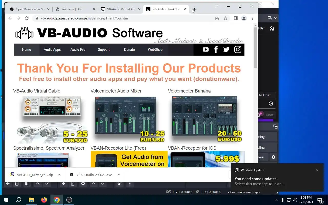328x205 pixels.
Task: Share this page via address bar icon
Action: click(x=217, y=18)
